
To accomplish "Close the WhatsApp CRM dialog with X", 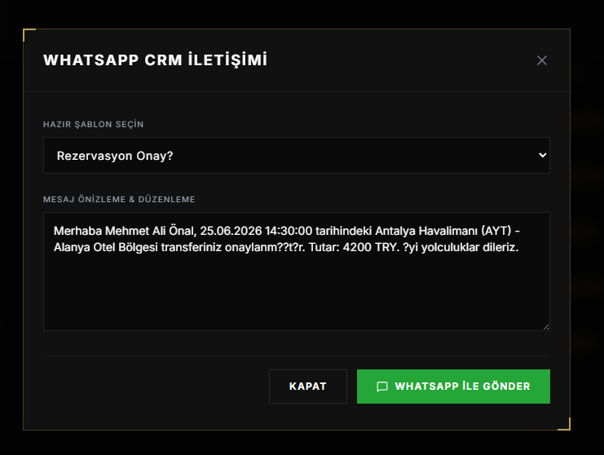I will [541, 60].
